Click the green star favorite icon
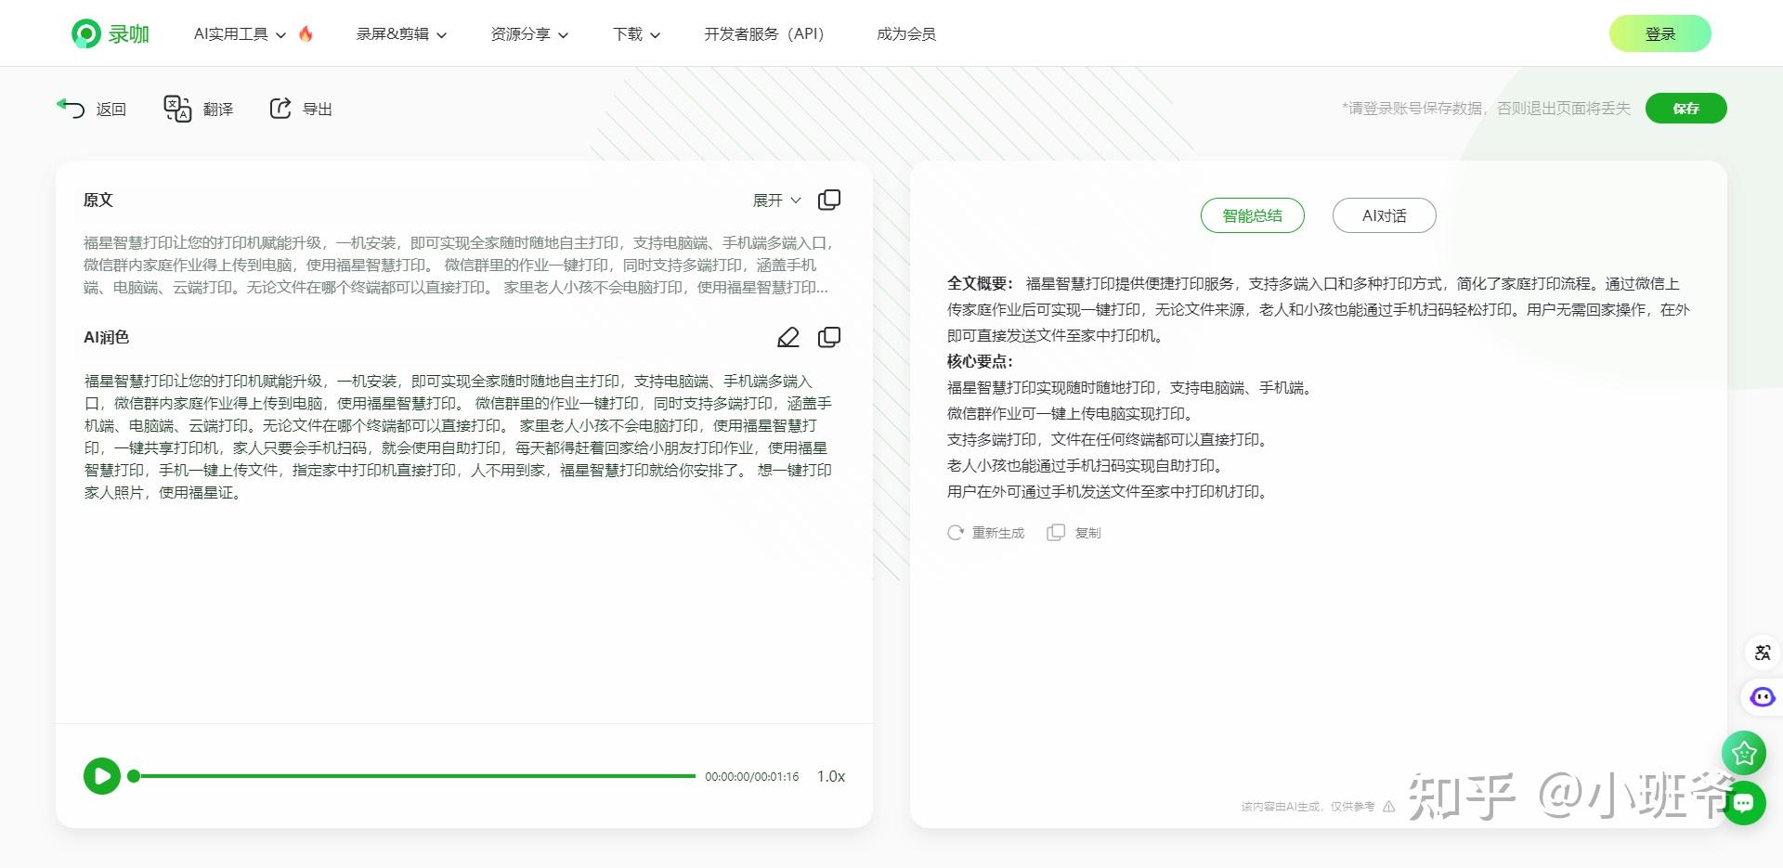Image resolution: width=1783 pixels, height=868 pixels. click(x=1743, y=753)
